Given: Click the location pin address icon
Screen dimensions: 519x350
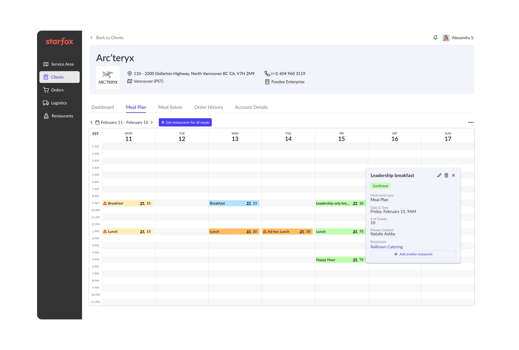Looking at the screenshot, I should point(130,73).
